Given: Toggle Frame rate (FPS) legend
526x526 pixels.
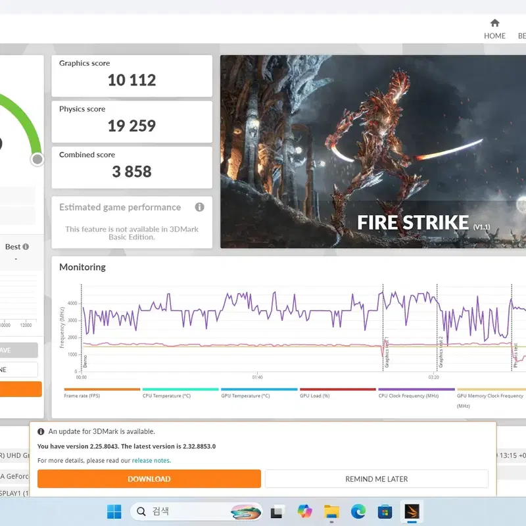Looking at the screenshot, I should tap(102, 393).
